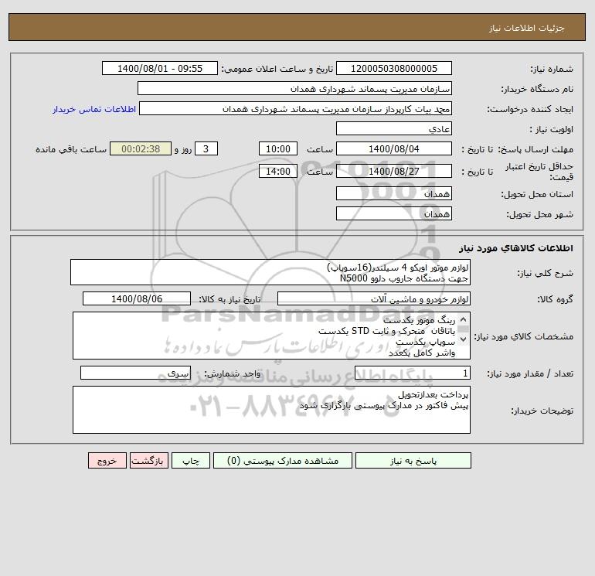Select the شماره نیاز field 1200050308000005
This screenshot has width=595, height=576.
click(394, 68)
